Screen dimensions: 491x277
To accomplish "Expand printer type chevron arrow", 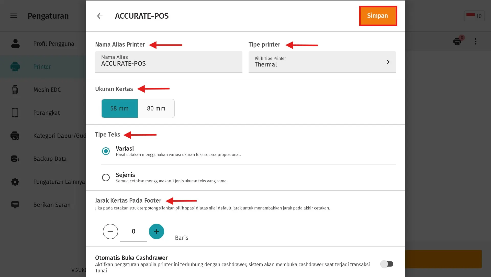I will point(388,62).
